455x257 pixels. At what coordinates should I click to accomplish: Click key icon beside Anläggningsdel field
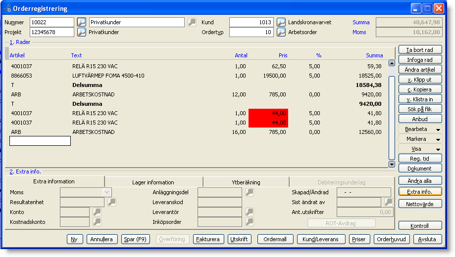coord(250,192)
